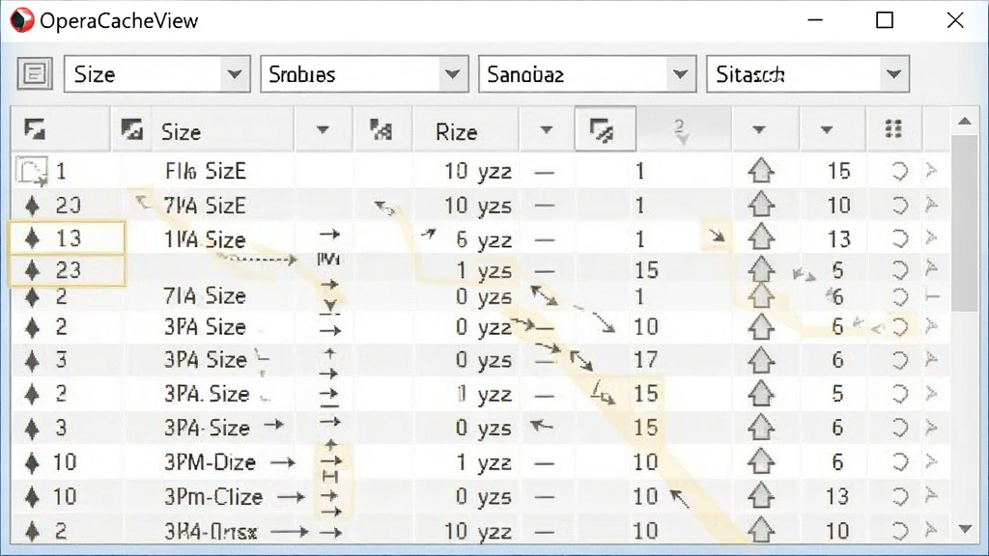Screen dimensions: 989x556
Task: Minimize the OperaCacheView window
Action: point(815,20)
